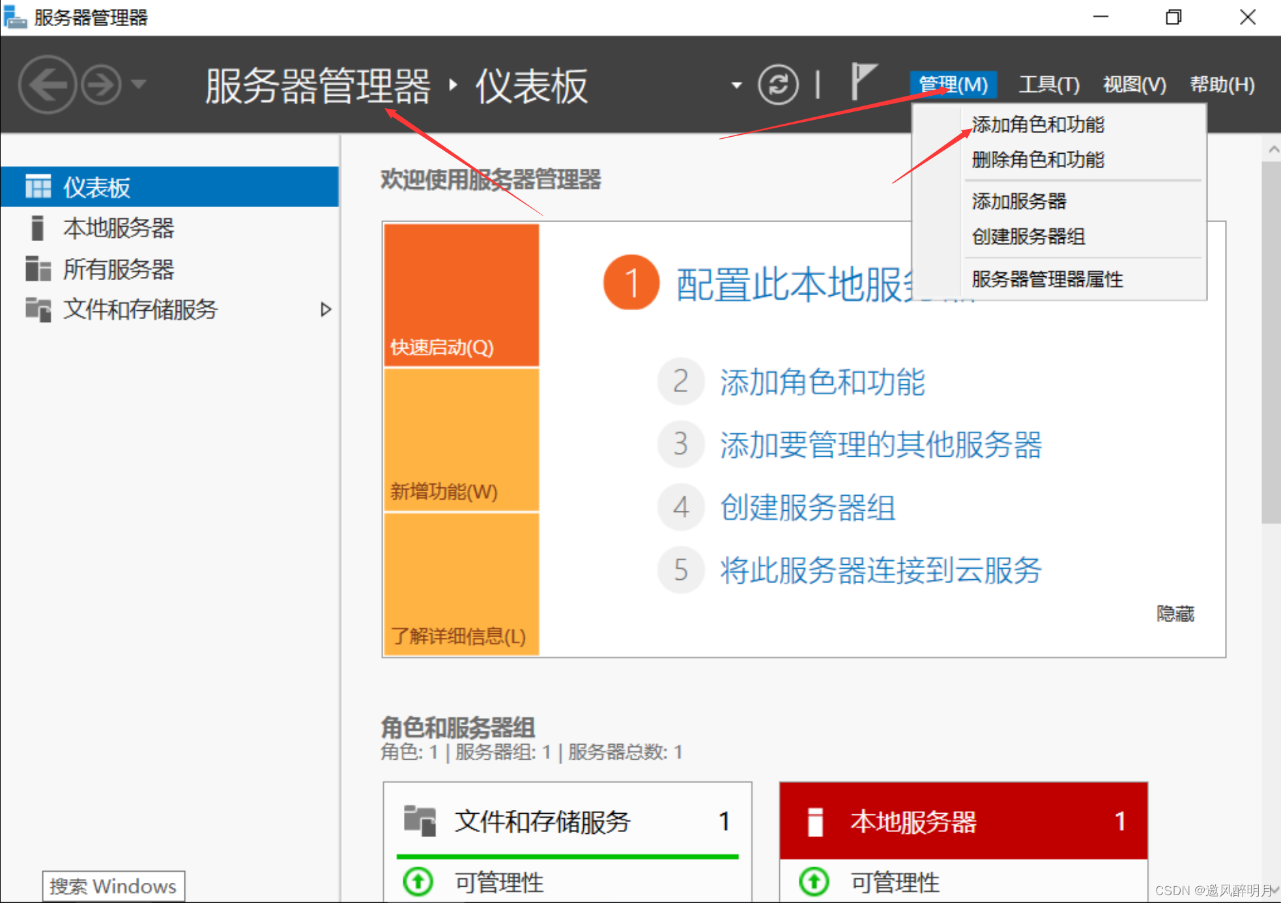Viewport: 1281px width, 903px height.
Task: Click 隐藏 to hide the welcome panel
Action: (1175, 614)
